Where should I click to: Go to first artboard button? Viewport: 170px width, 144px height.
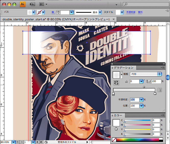18,142
